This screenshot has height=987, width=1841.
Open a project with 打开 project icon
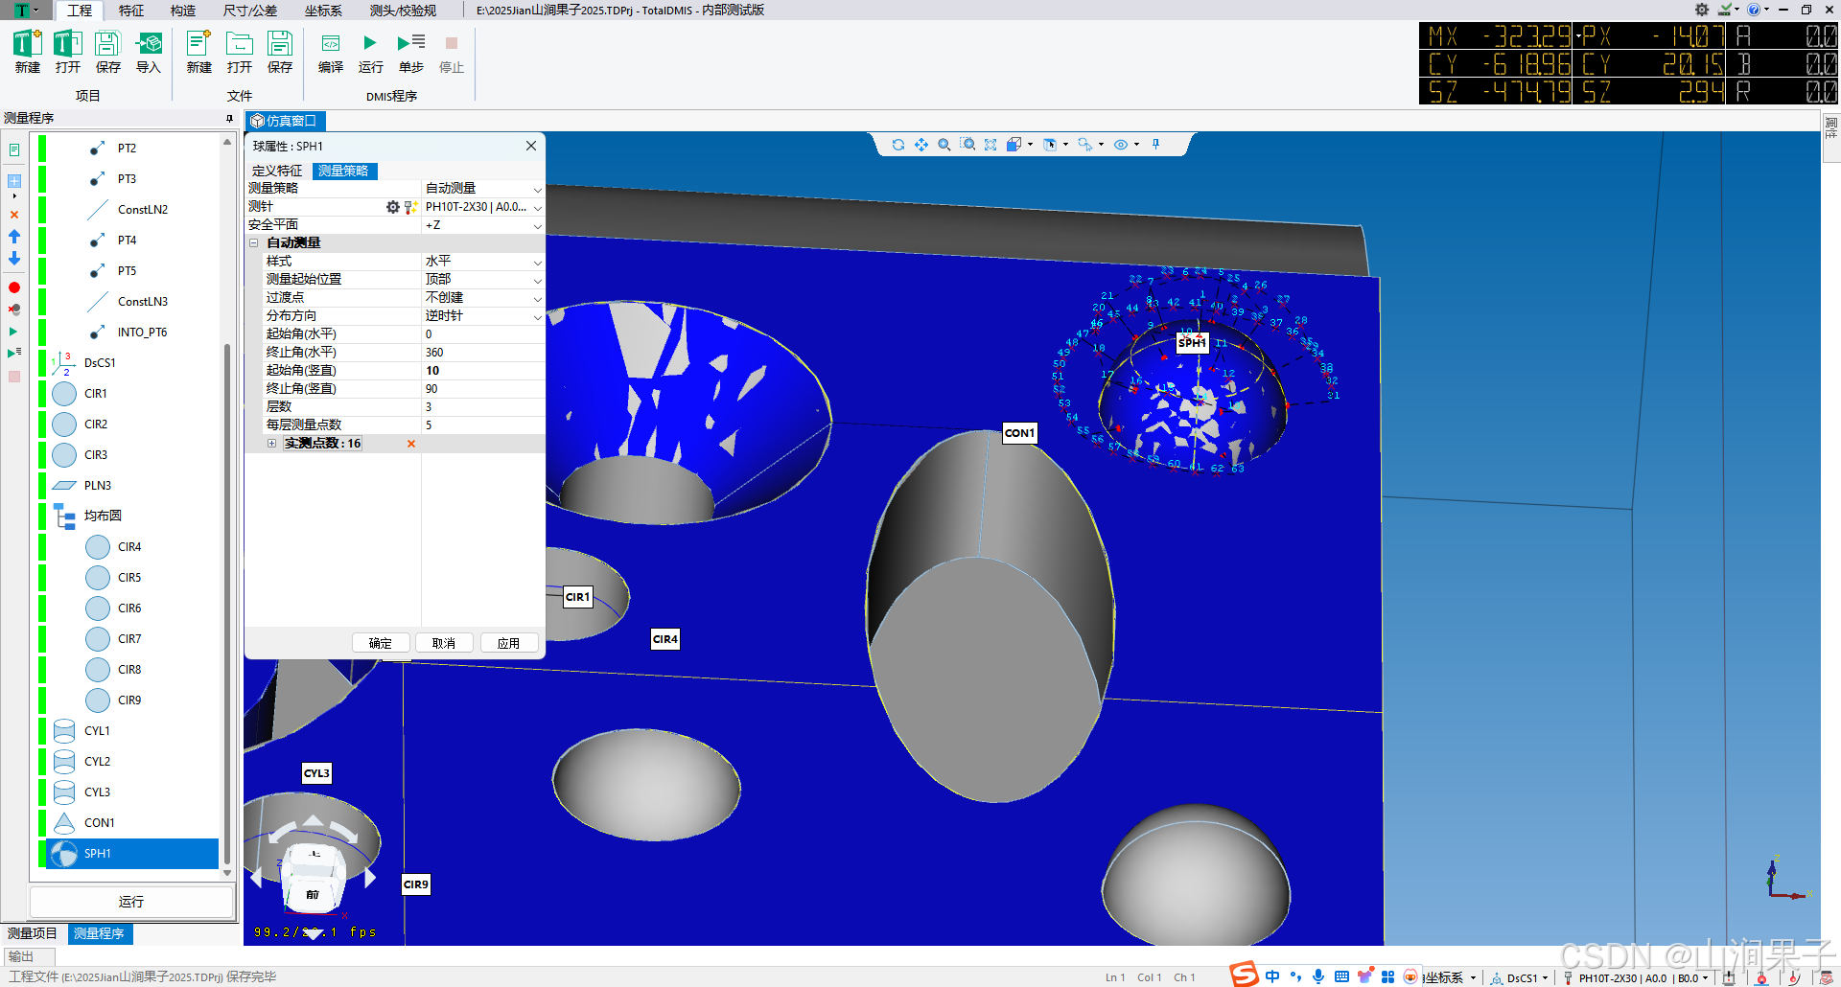click(67, 52)
